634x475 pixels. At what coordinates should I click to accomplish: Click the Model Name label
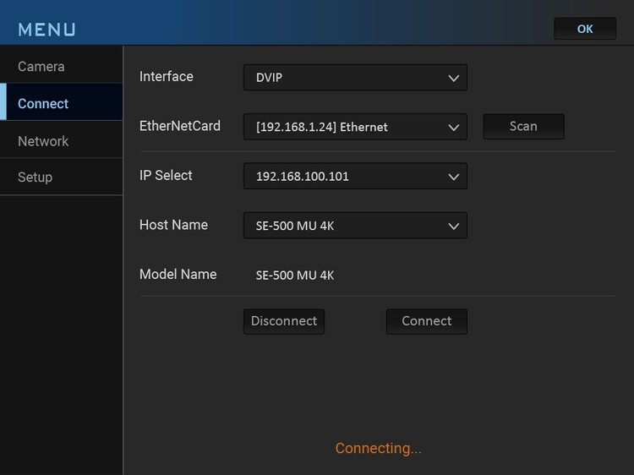click(x=178, y=274)
